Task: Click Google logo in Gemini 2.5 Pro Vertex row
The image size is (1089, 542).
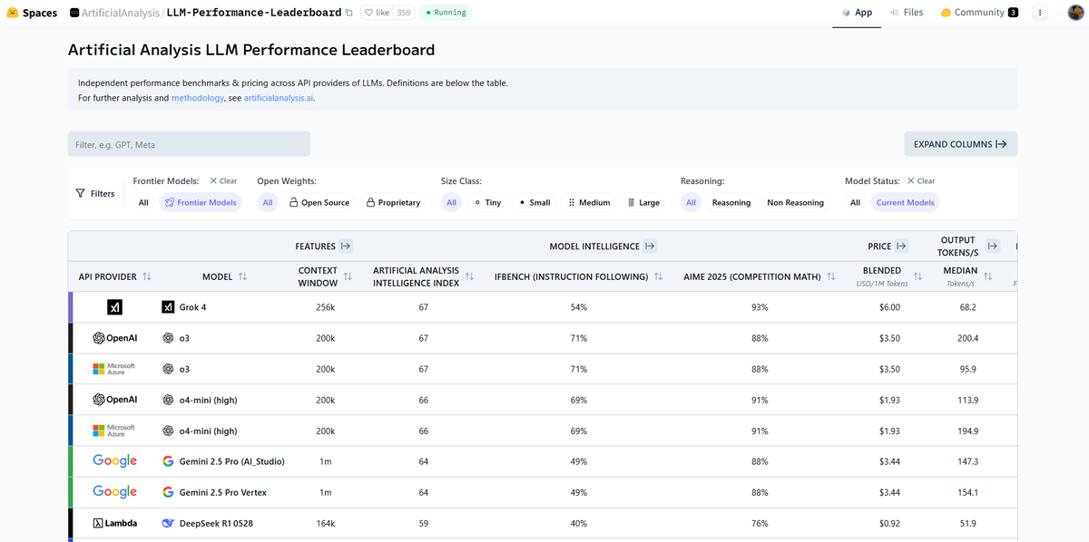Action: pyautogui.click(x=114, y=492)
